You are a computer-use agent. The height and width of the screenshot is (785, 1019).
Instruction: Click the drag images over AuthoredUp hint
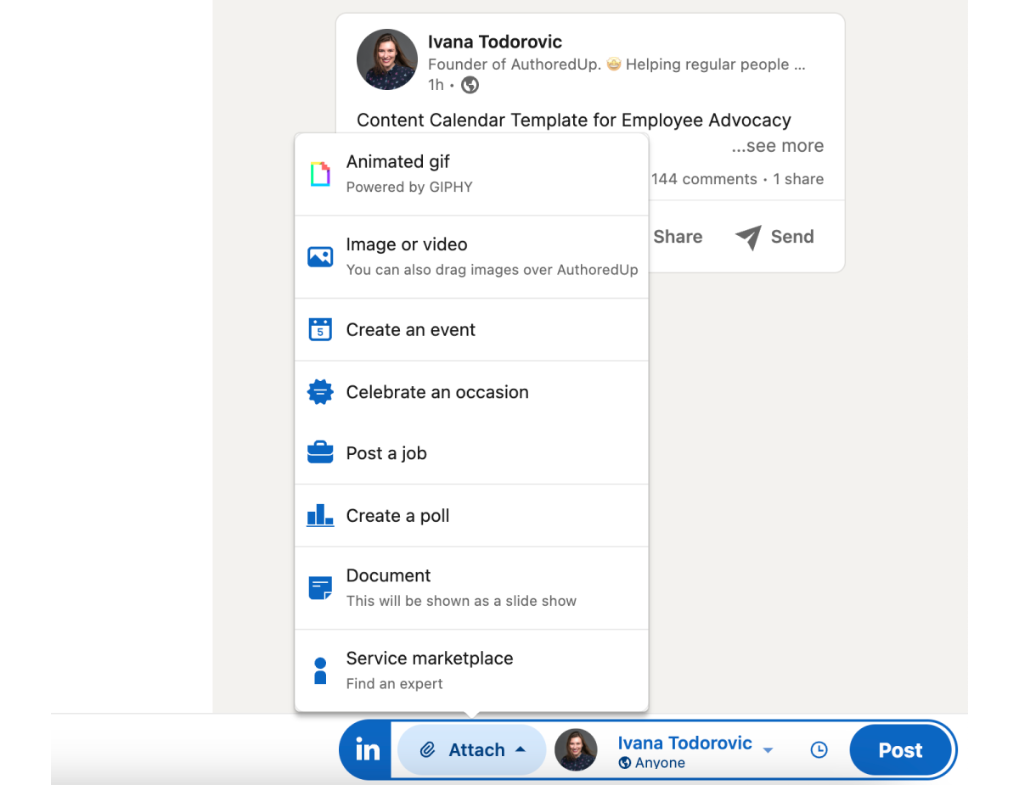click(x=492, y=270)
